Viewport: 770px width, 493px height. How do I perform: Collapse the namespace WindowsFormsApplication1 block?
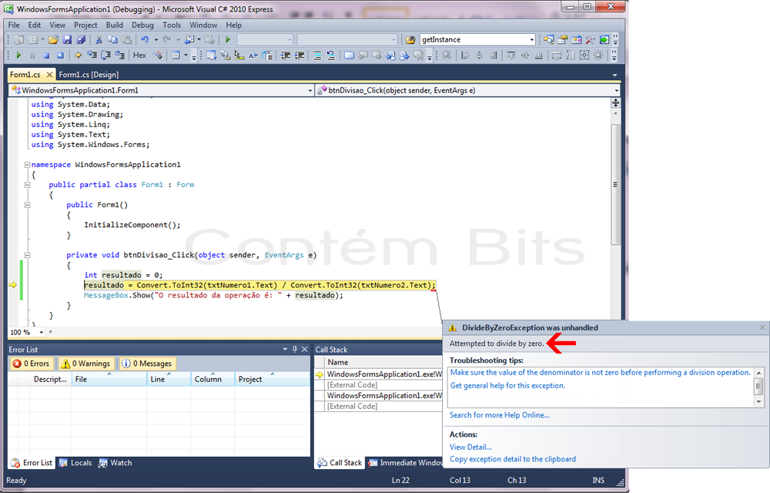(28, 165)
